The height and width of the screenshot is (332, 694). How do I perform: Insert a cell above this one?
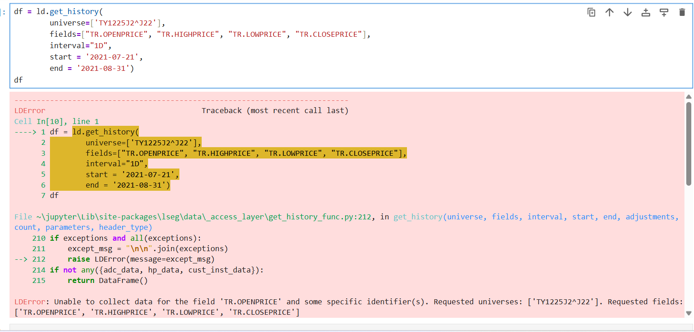tap(646, 12)
